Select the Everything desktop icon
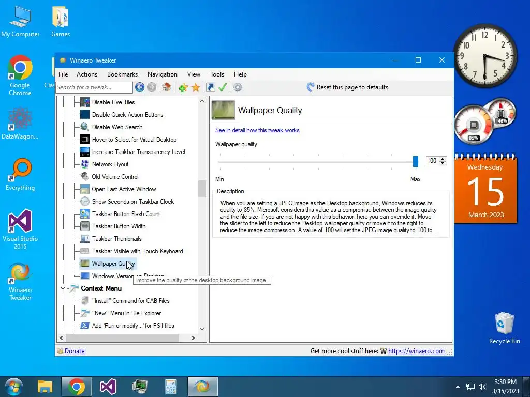This screenshot has height=397, width=530. (20, 175)
